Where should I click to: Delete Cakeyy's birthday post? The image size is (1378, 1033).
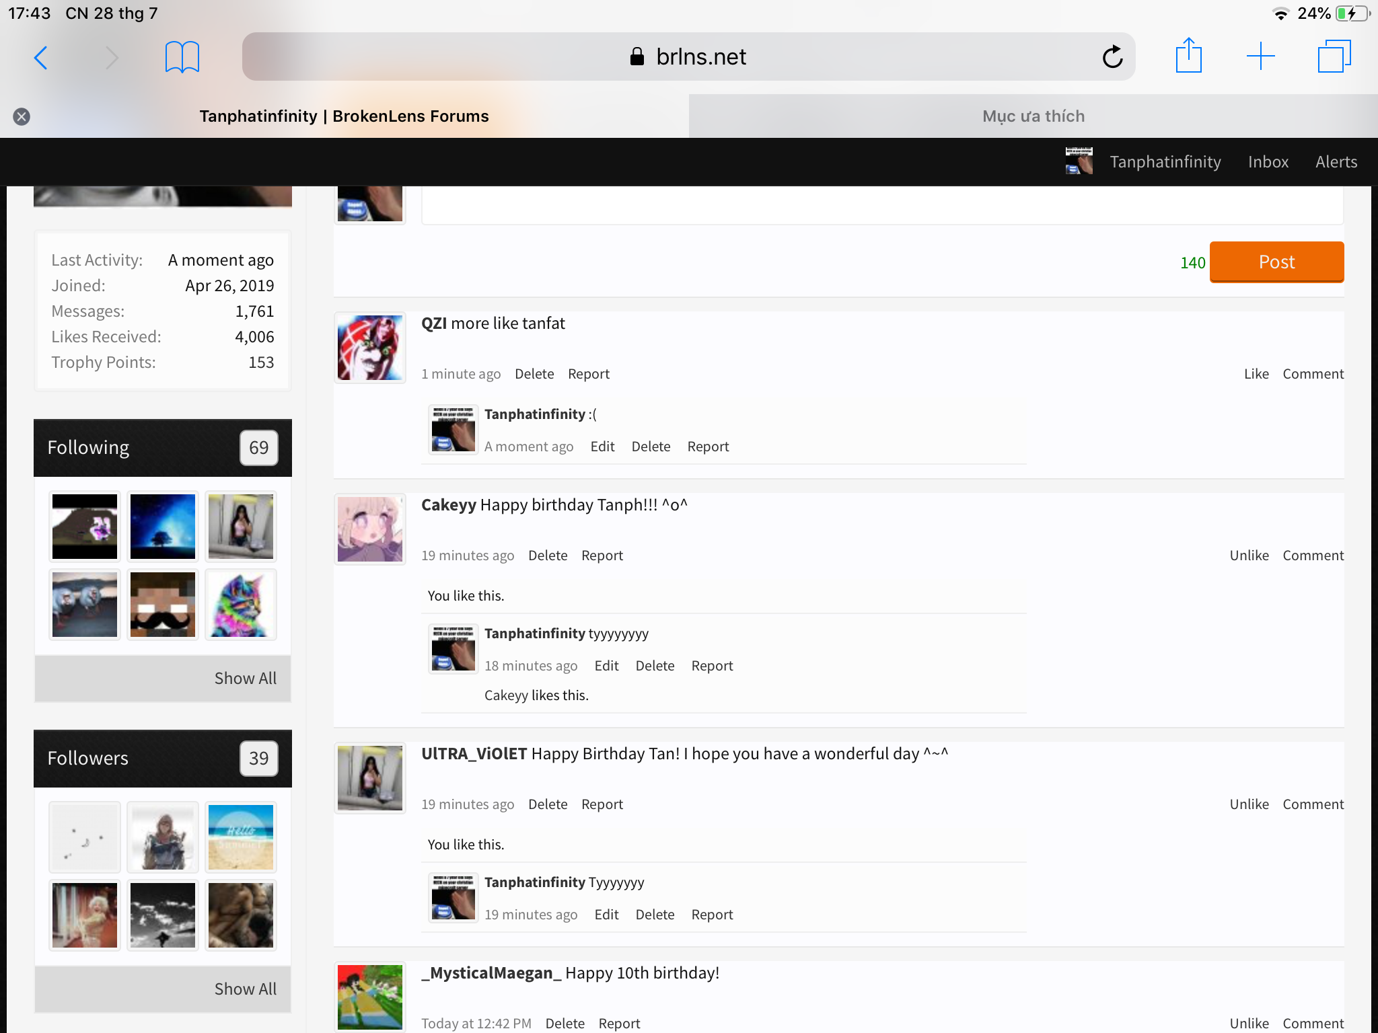(x=548, y=556)
